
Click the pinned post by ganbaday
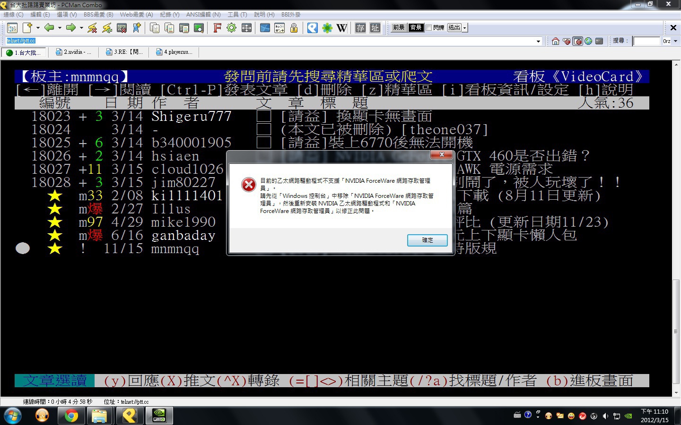(332, 235)
